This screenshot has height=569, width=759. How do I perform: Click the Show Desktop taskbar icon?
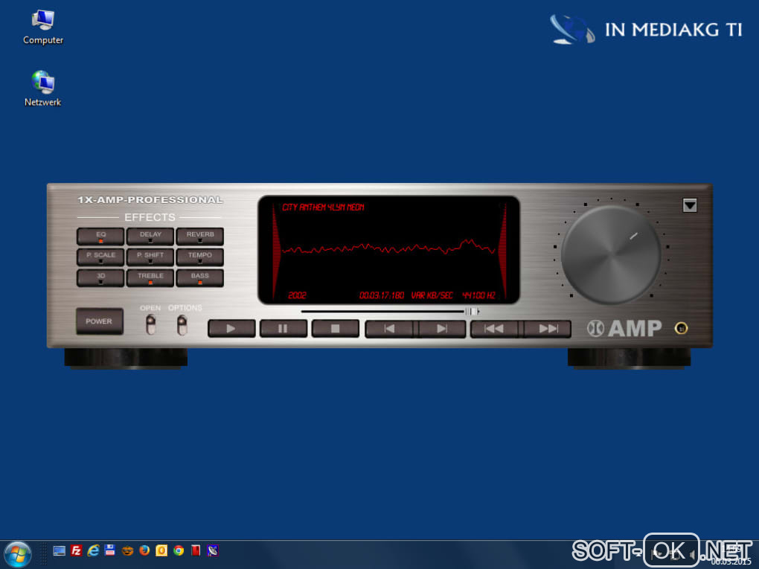(x=59, y=550)
